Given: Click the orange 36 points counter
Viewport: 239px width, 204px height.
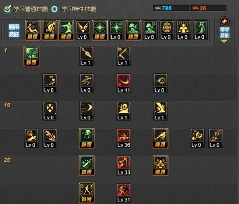Looking at the screenshot, I should click(208, 8).
